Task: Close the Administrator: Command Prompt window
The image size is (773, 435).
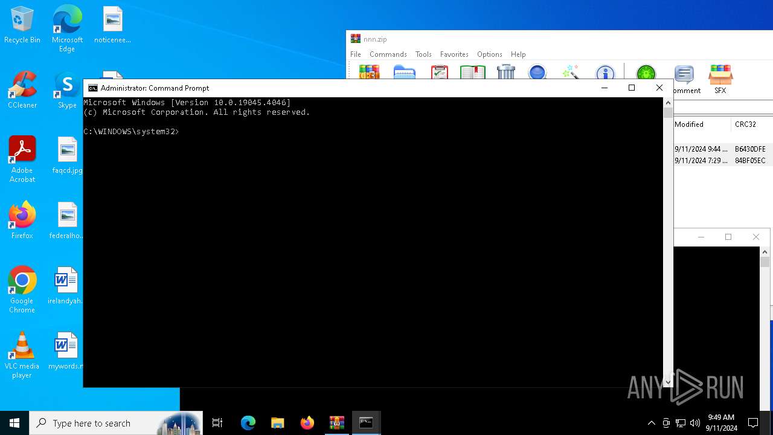Action: point(659,88)
